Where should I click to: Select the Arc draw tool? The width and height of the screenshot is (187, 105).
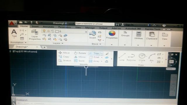point(152,58)
